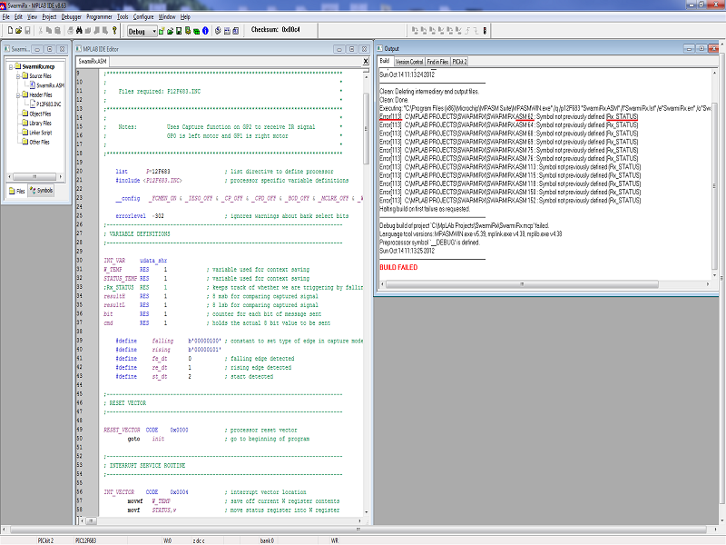Switch to the Symbols tab
This screenshot has height=545, width=726.
(41, 191)
